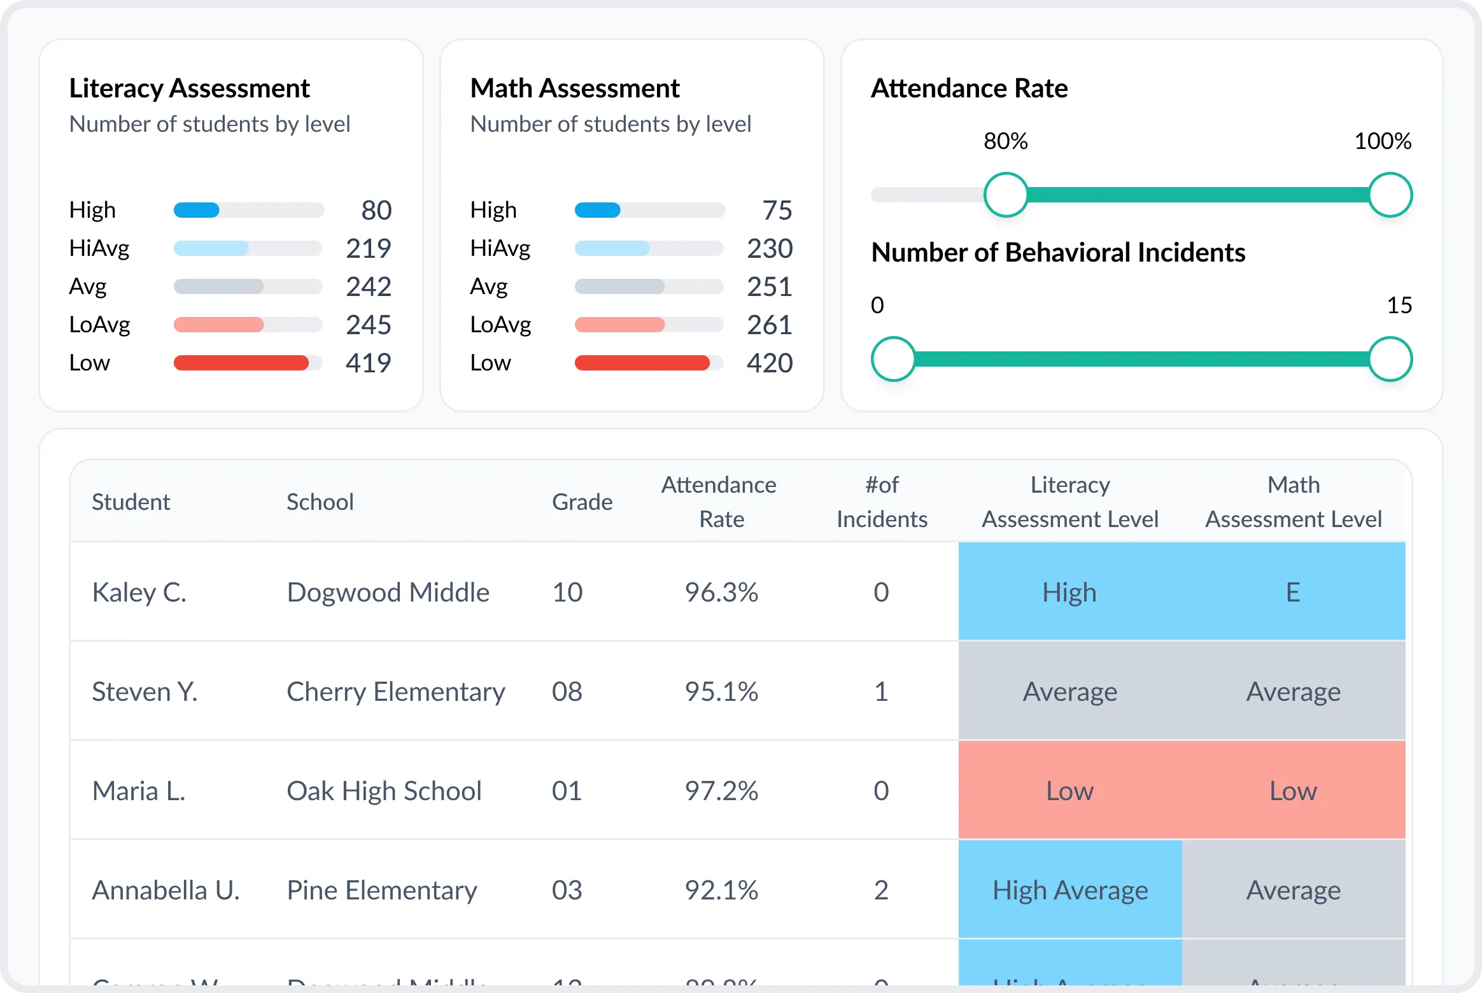The width and height of the screenshot is (1482, 993).
Task: Click the Literacy Avg level bar
Action: [248, 286]
